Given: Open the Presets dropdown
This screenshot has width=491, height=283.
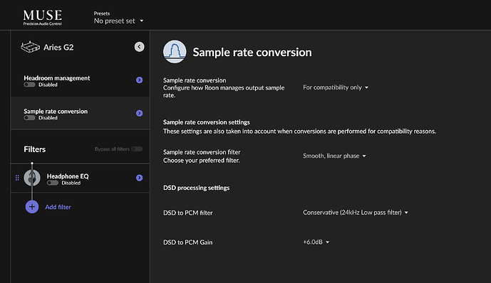Looking at the screenshot, I should [x=118, y=21].
